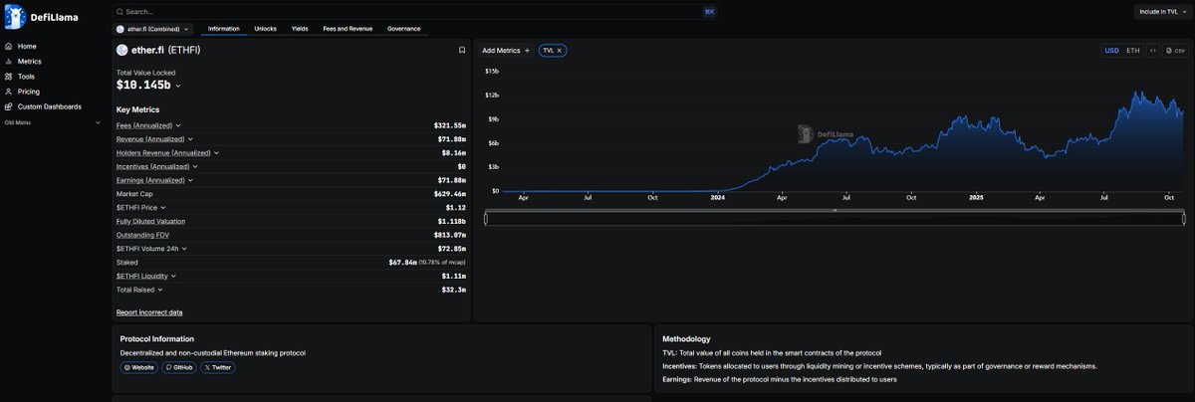Expand Total Raised details
1195x402 pixels.
point(160,290)
